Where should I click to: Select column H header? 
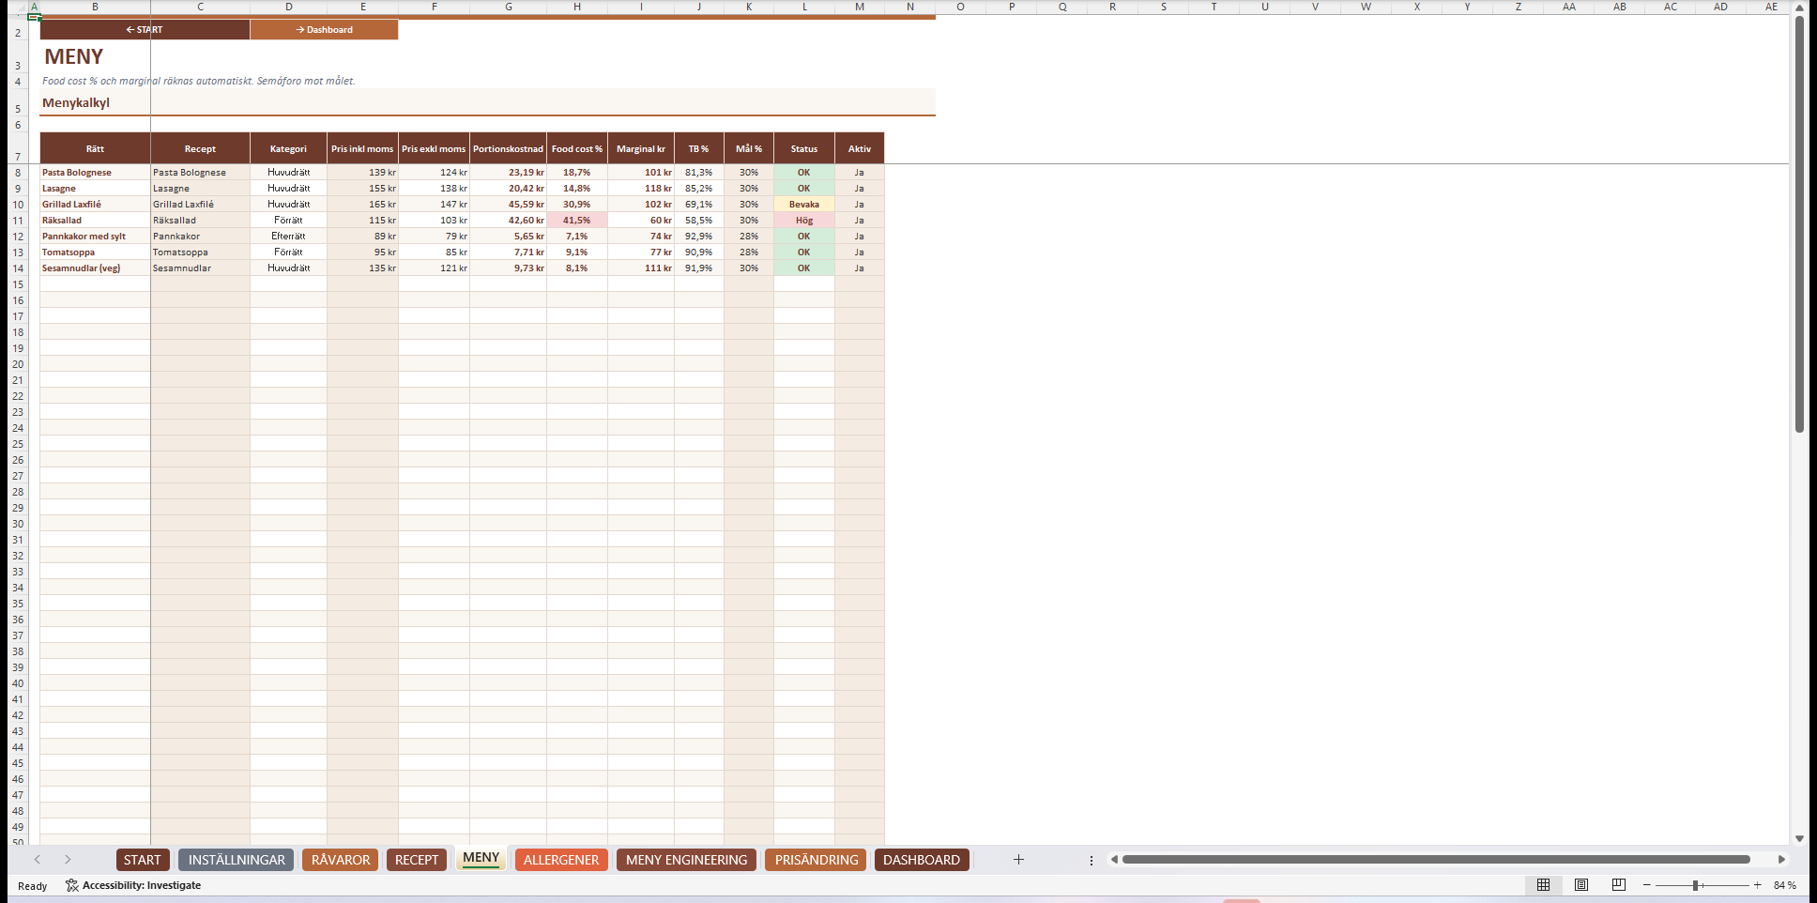[577, 7]
